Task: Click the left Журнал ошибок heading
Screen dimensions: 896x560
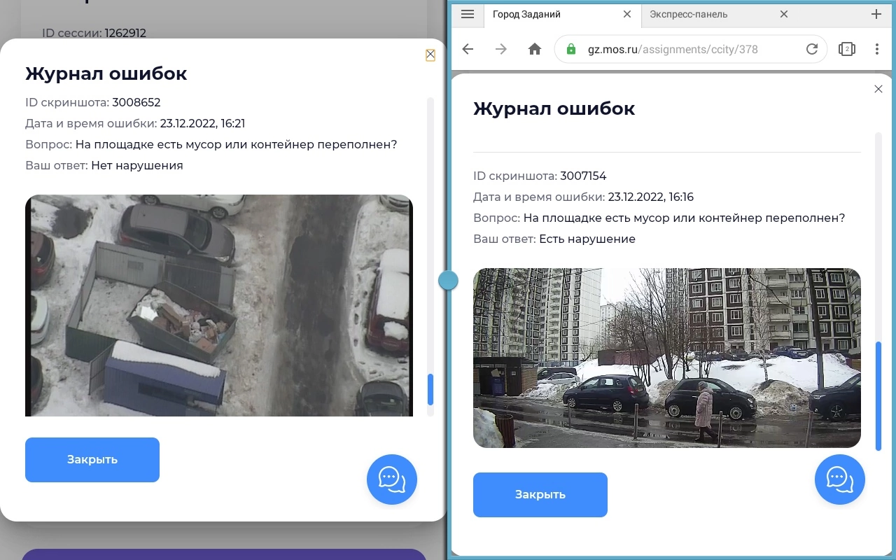Action: pos(106,73)
